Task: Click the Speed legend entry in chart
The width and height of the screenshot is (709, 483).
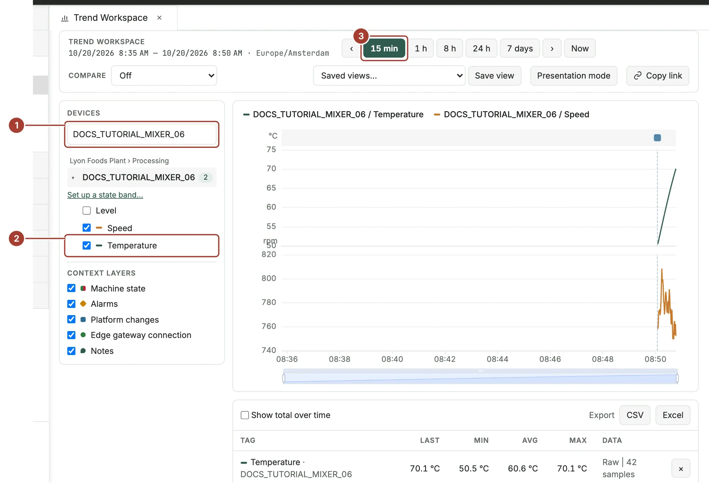Action: (x=511, y=114)
